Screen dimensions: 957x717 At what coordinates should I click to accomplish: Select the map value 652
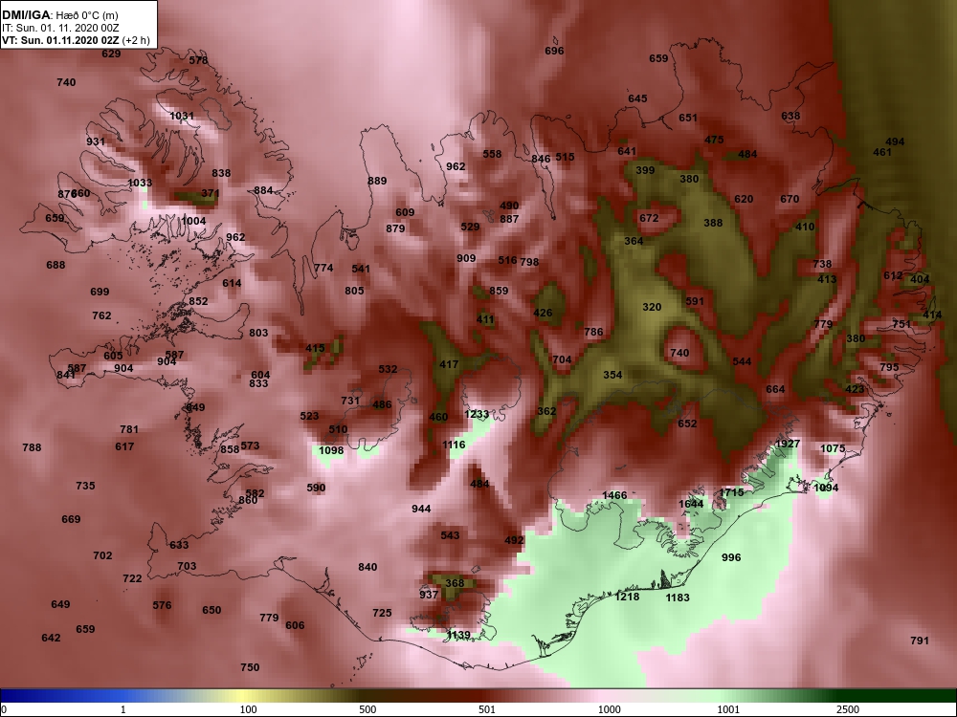tap(687, 424)
